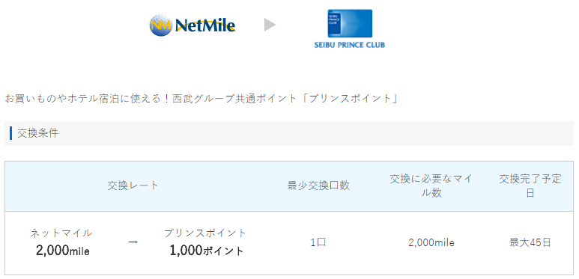This screenshot has width=579, height=279.
Task: Click the ネットマイル label in the table
Action: [61, 233]
